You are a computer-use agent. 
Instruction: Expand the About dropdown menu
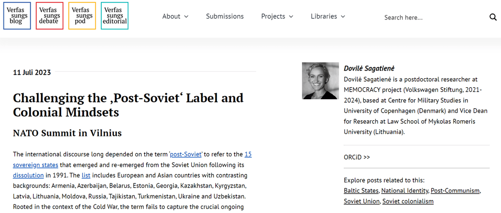(175, 17)
